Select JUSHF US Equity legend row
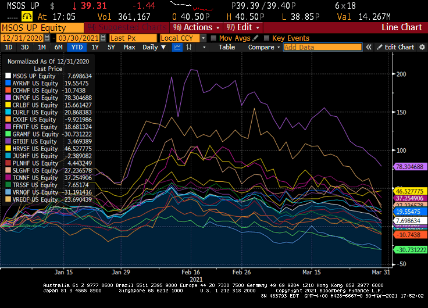Viewport: 428px width, 308px height. click(x=49, y=156)
